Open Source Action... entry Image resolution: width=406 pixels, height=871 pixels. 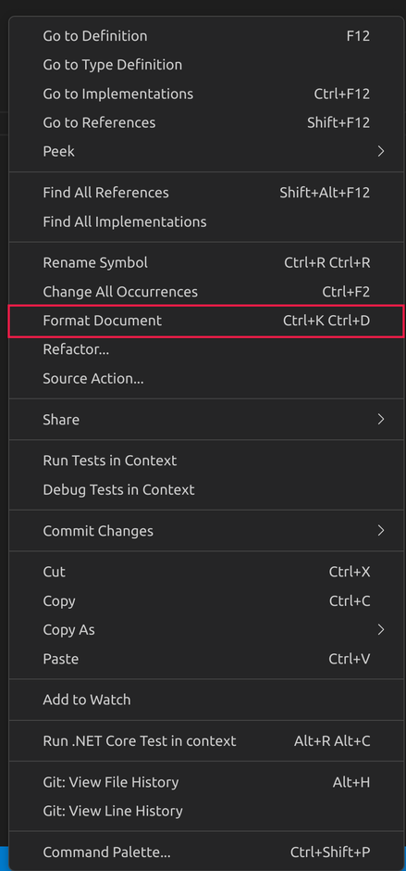[x=206, y=379]
